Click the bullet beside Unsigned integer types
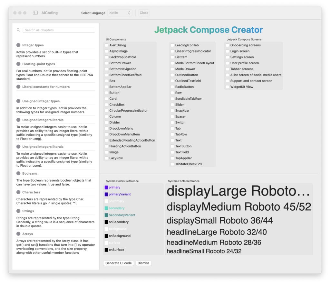Image resolution: width=330 pixels, height=284 pixels. [x=18, y=101]
